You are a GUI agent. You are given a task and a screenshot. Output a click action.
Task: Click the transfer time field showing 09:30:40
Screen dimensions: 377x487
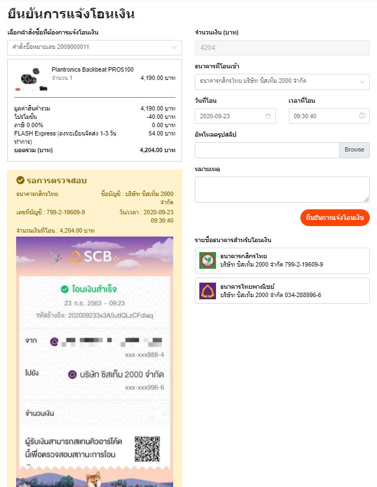pyautogui.click(x=324, y=116)
